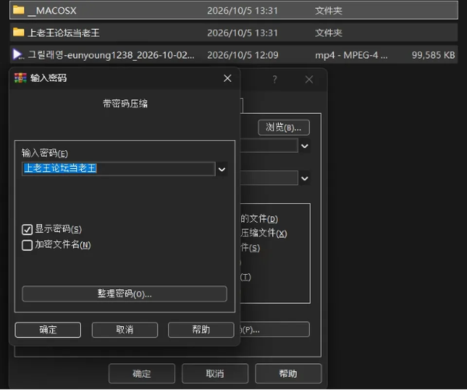
Task: Click the 99,585 KB file size
Action: click(433, 55)
